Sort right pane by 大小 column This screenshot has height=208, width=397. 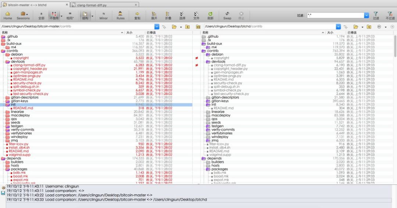coord(336,32)
